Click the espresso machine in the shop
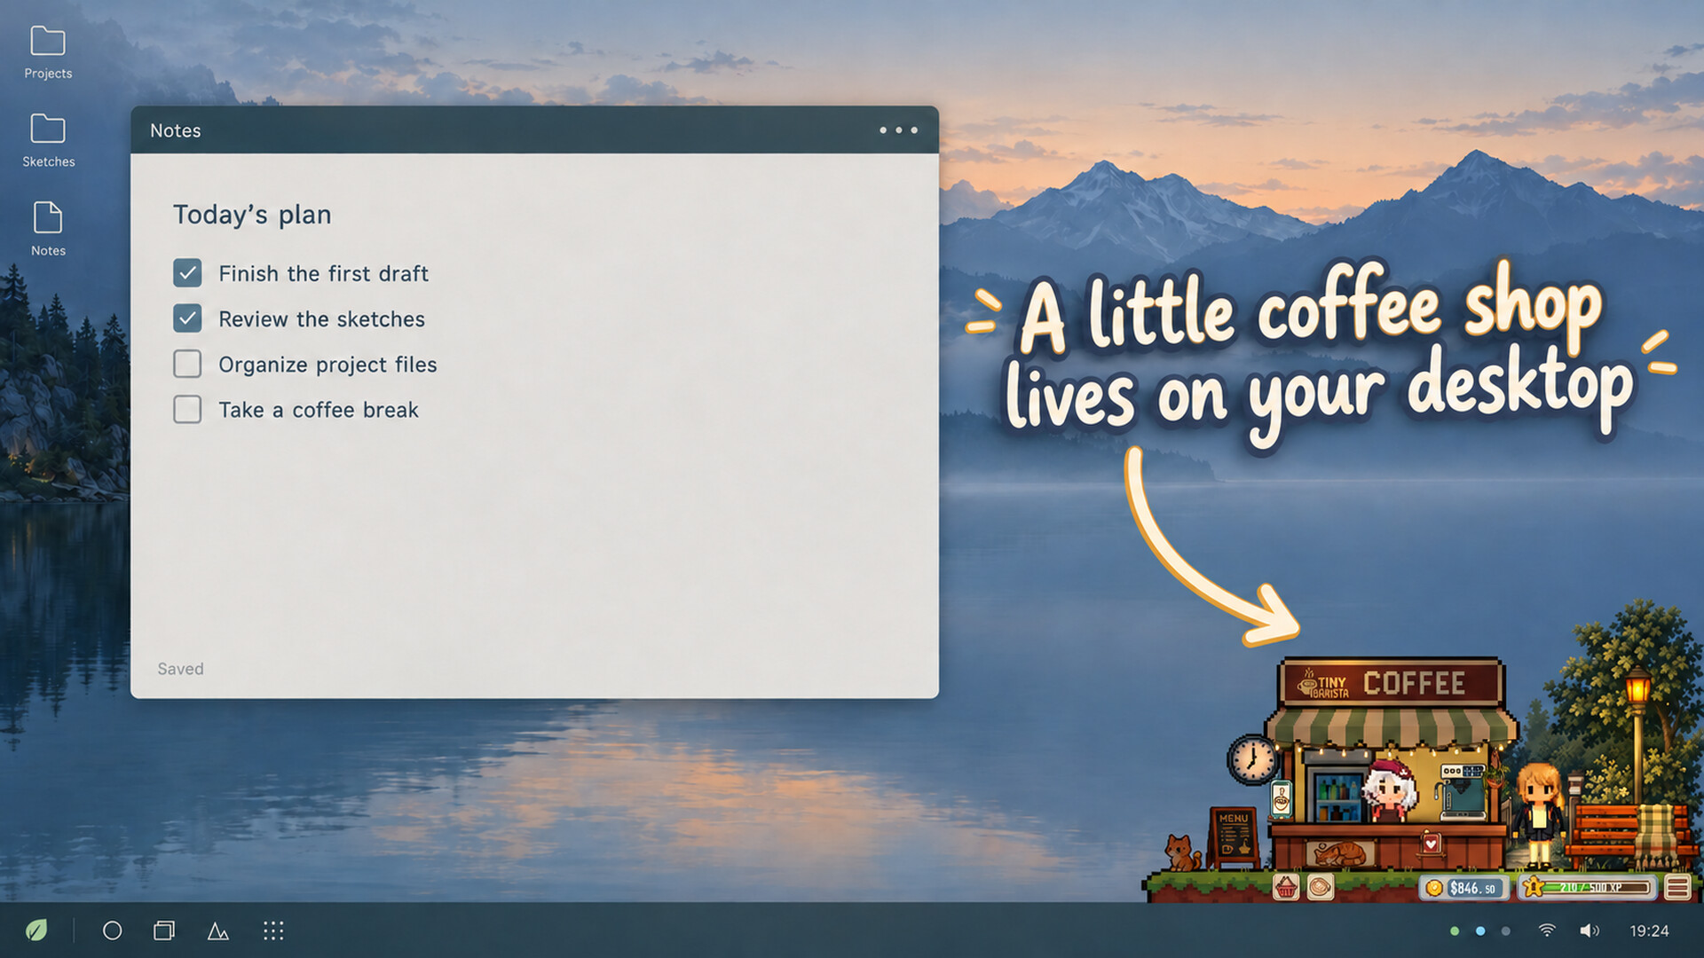 [x=1461, y=792]
